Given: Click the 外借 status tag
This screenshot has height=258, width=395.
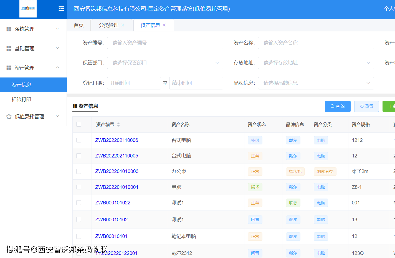Looking at the screenshot, I should pyautogui.click(x=255, y=140).
